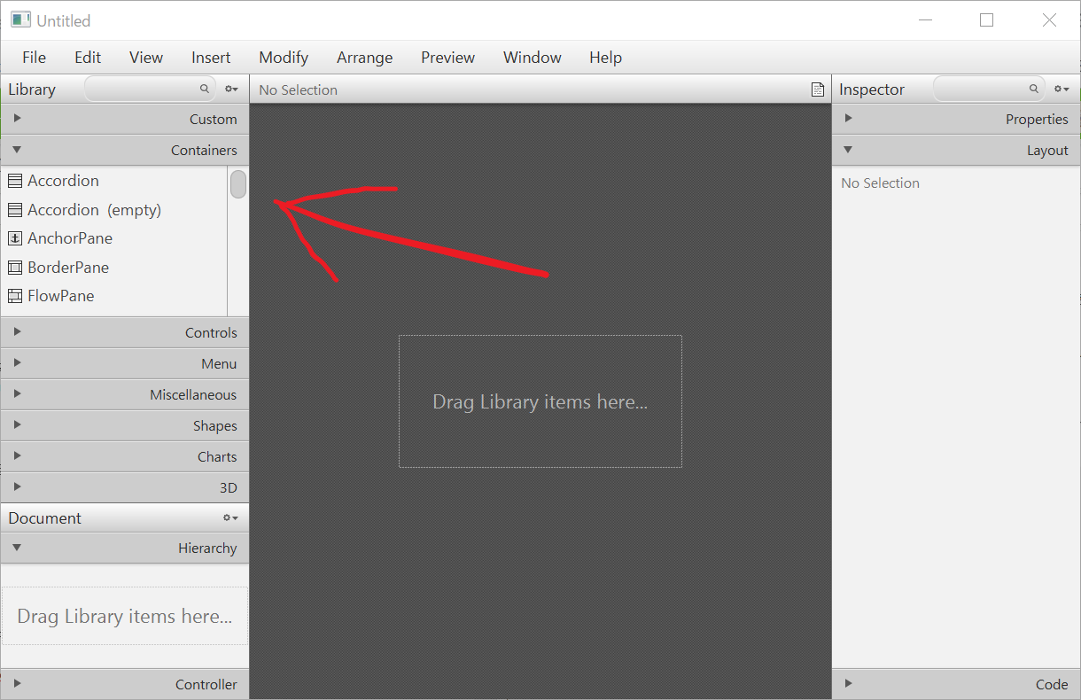Click the 'No Selection' bar text
Screen dimensions: 1081x700
(298, 90)
